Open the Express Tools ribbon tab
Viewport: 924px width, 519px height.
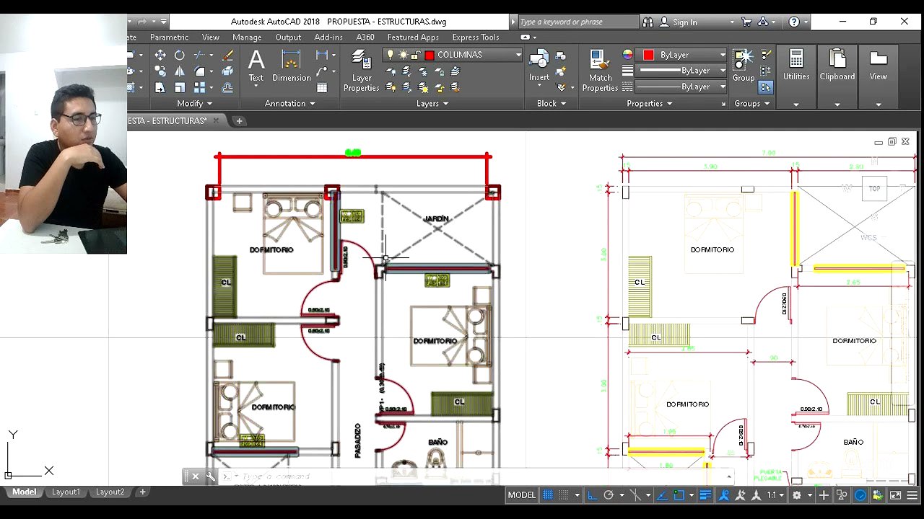476,37
